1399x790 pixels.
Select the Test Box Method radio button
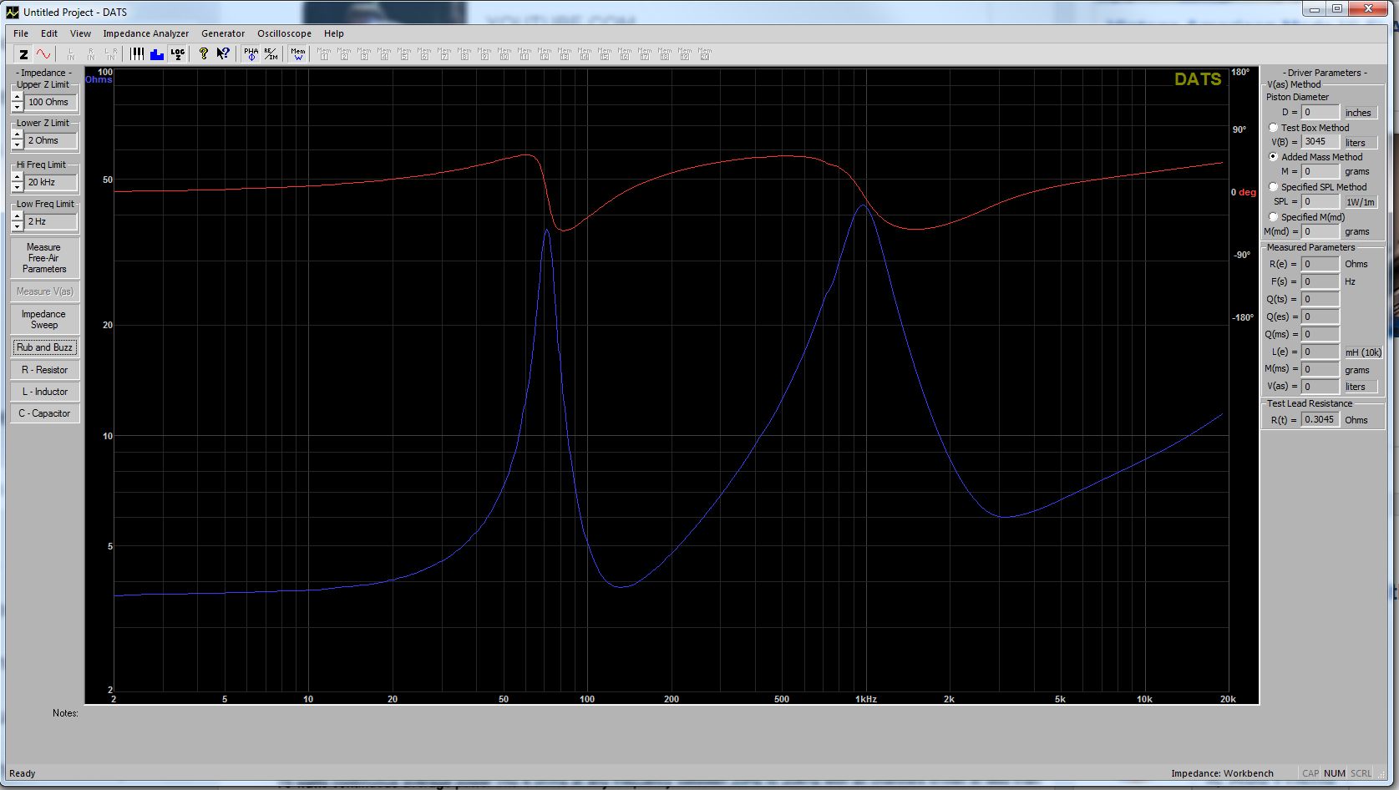1273,128
